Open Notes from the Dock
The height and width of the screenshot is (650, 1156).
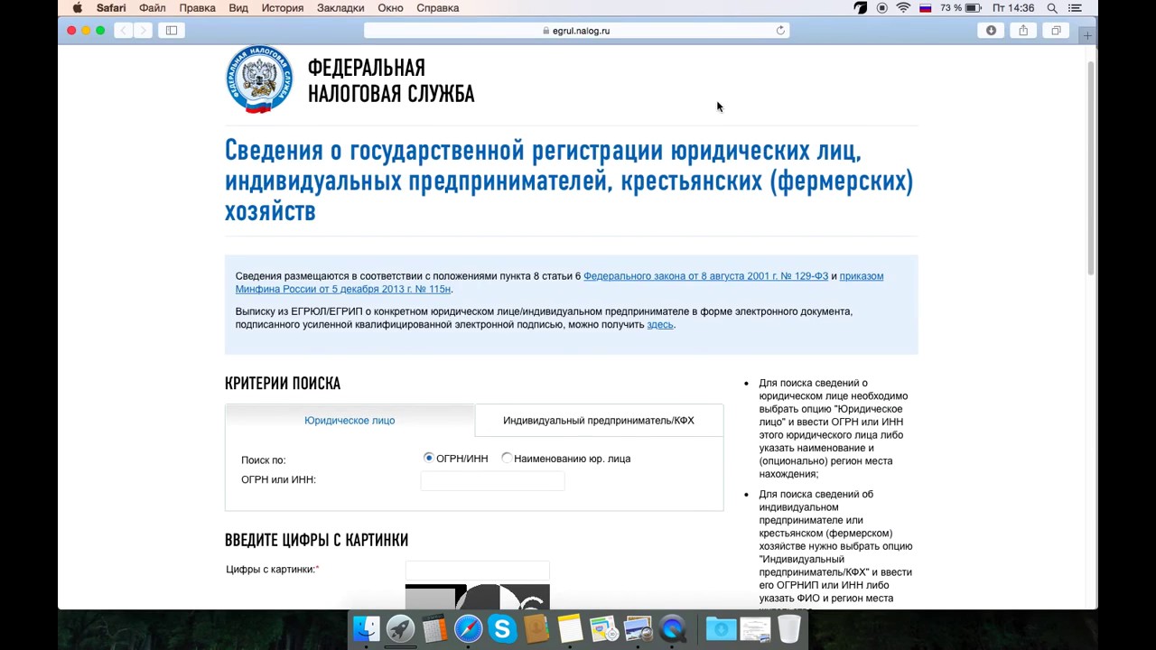570,629
